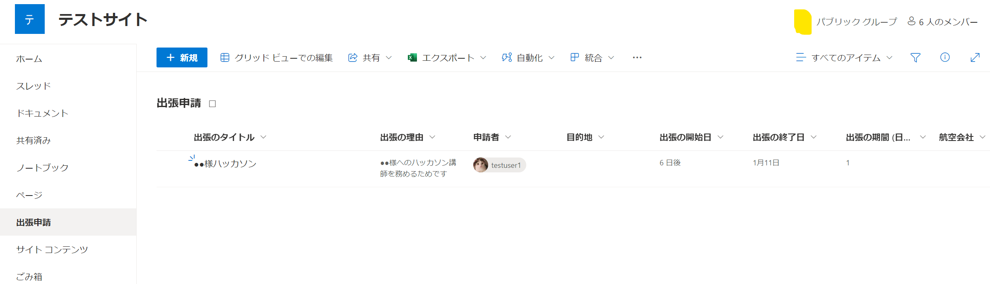Image resolution: width=990 pixels, height=284 pixels.
Task: Click the duration value 1 cell
Action: [x=848, y=163]
